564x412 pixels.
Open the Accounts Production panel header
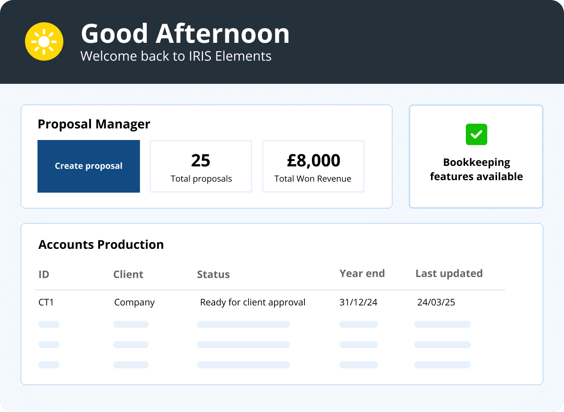coord(101,244)
